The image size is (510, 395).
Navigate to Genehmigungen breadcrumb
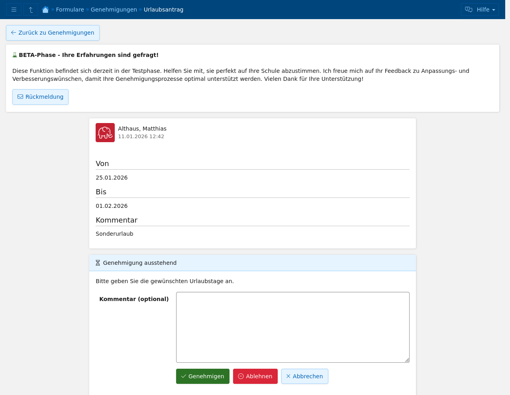(114, 10)
